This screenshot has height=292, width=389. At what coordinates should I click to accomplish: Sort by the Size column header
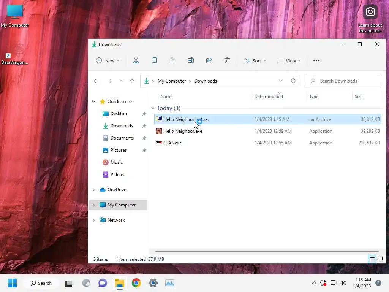coord(359,97)
